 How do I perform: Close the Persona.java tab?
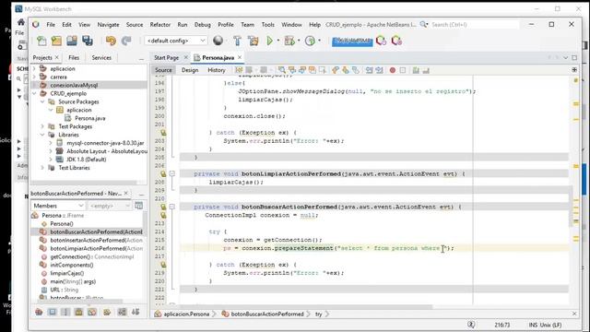pyautogui.click(x=240, y=57)
